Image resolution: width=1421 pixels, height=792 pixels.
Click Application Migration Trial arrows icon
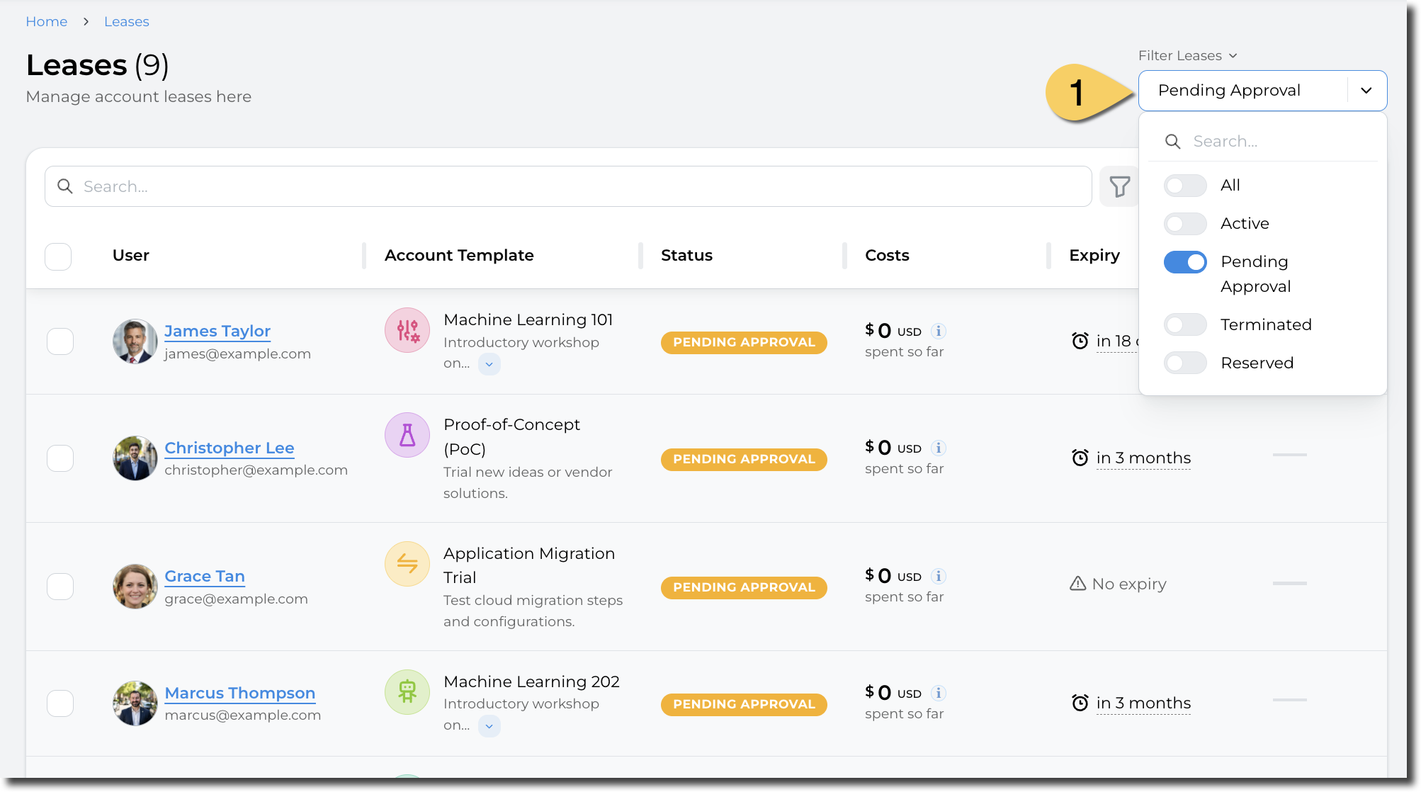[407, 564]
